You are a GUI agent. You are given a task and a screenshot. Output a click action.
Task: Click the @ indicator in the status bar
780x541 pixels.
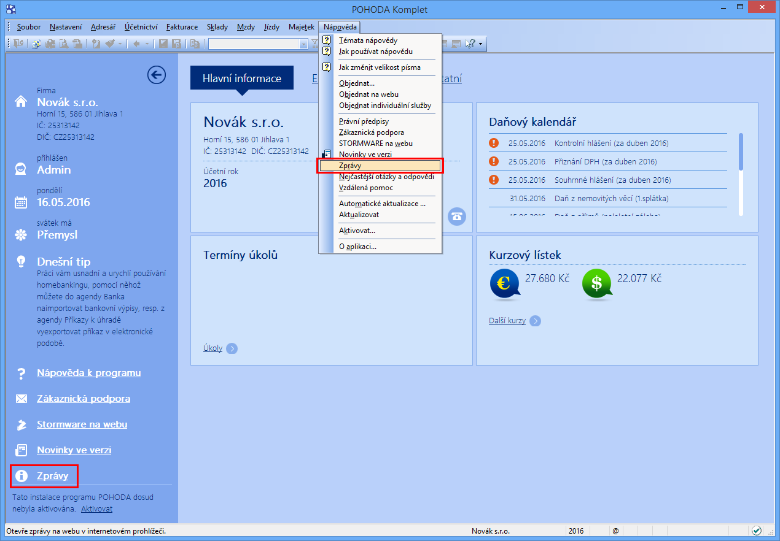[x=615, y=531]
